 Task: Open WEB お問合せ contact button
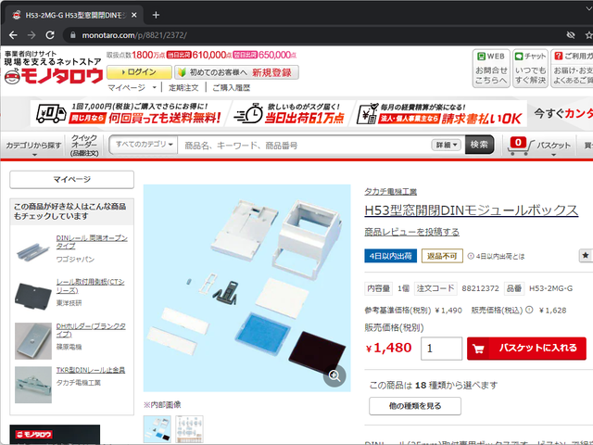(491, 69)
